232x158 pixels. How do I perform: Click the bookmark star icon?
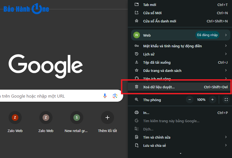coord(136,71)
